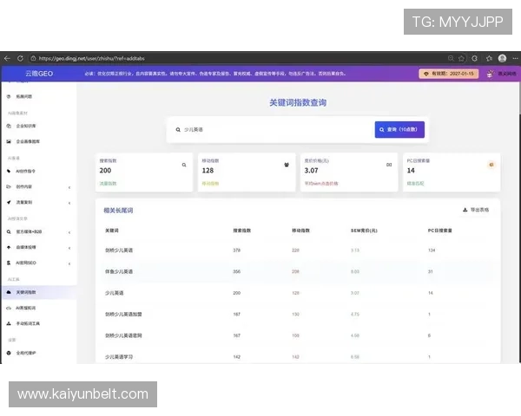
Task: Click the 有效期 2027-01-15 badge
Action: [449, 74]
